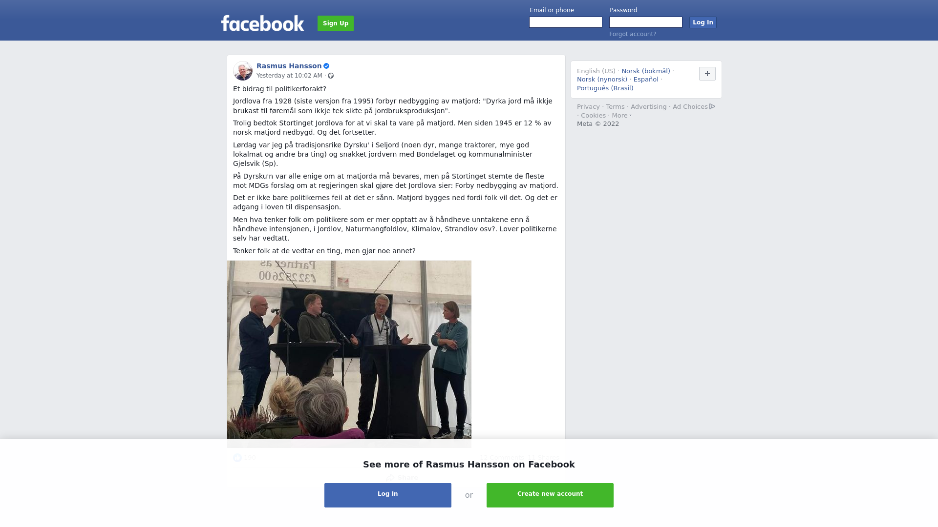The image size is (938, 527).
Task: Open the Rasmus Hansson name link
Action: [289, 66]
